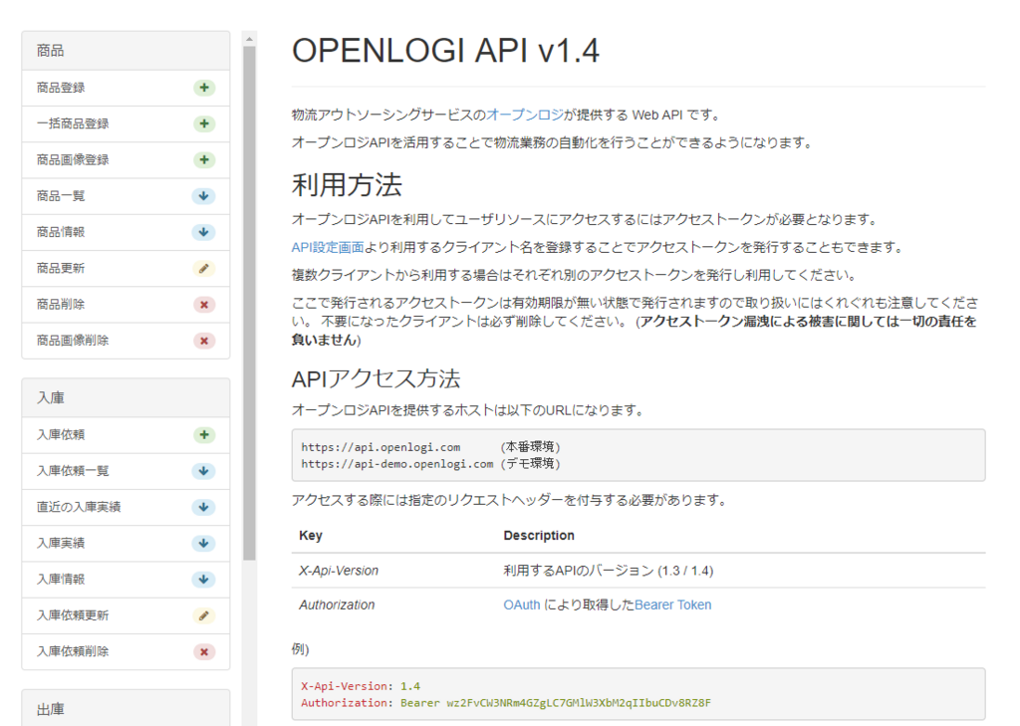Click the OAuth link

[x=522, y=605]
